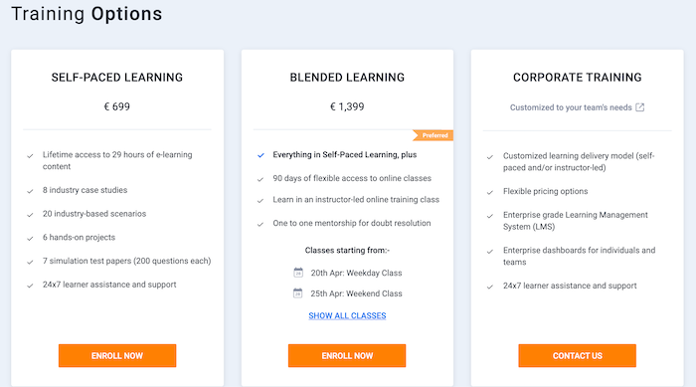Open the Show All Classes link
This screenshot has height=387, width=696.
point(347,315)
